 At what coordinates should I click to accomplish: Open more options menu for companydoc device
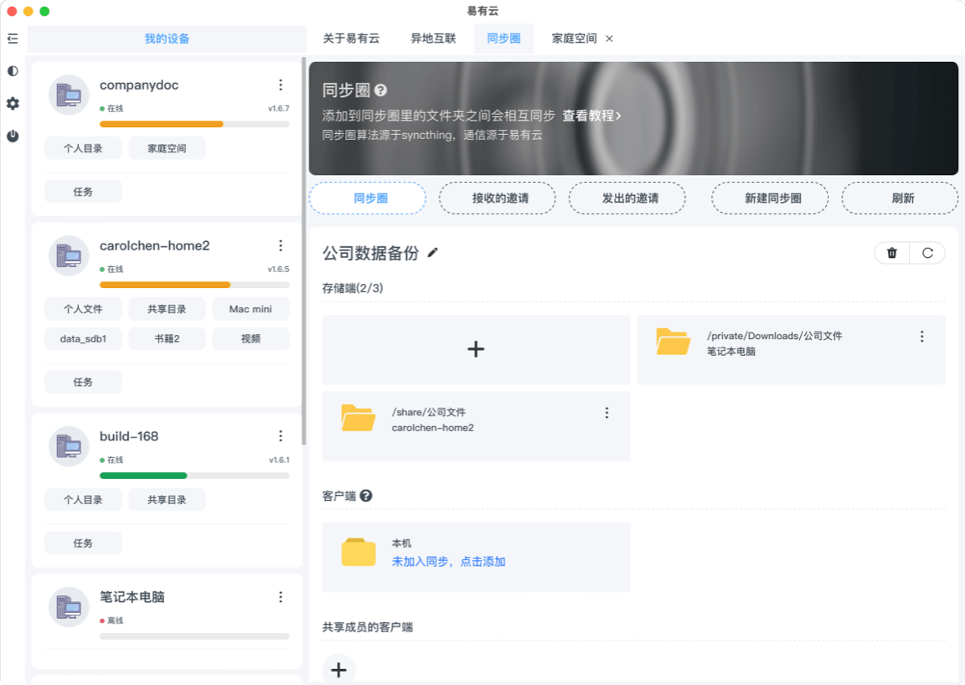pos(281,85)
